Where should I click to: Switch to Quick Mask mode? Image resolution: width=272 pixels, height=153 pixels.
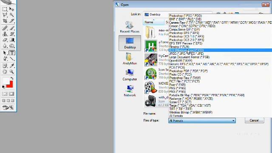(x=11, y=94)
